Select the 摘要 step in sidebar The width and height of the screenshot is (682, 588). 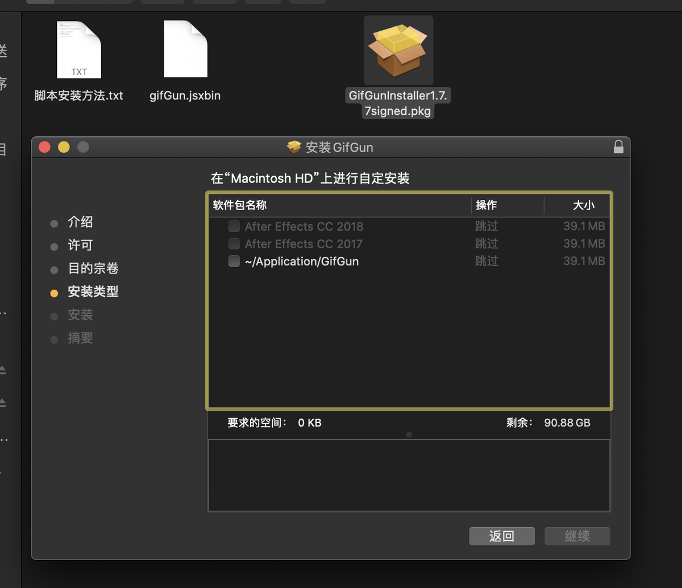point(80,339)
